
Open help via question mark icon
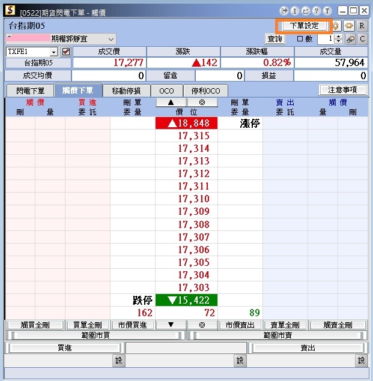317,11
